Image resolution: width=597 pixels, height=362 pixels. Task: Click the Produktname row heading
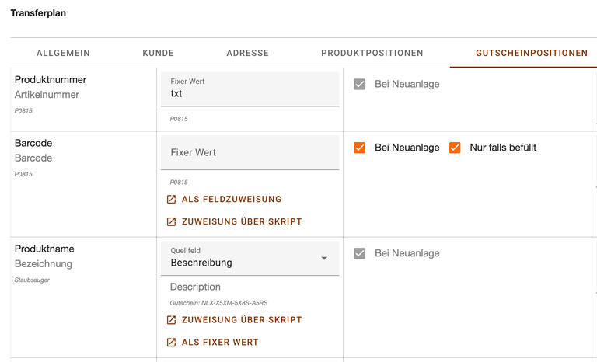44,249
